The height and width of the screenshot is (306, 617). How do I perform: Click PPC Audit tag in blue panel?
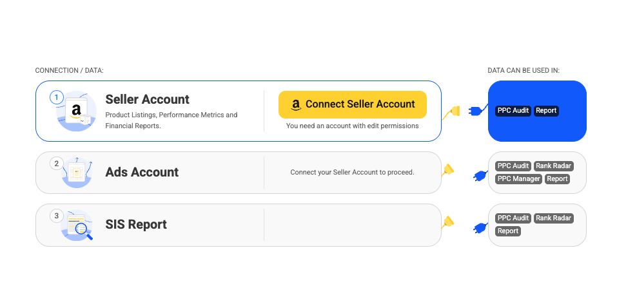[x=513, y=111]
